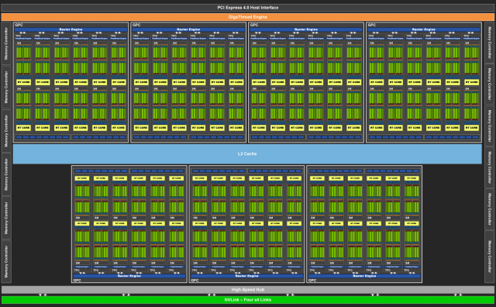Click the Raster Engine in the bottom-right GPC
Image resolution: width=496 pixels, height=307 pixels.
click(364, 276)
